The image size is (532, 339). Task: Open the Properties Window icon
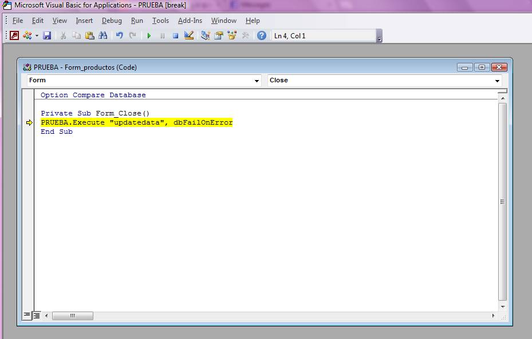pyautogui.click(x=219, y=35)
